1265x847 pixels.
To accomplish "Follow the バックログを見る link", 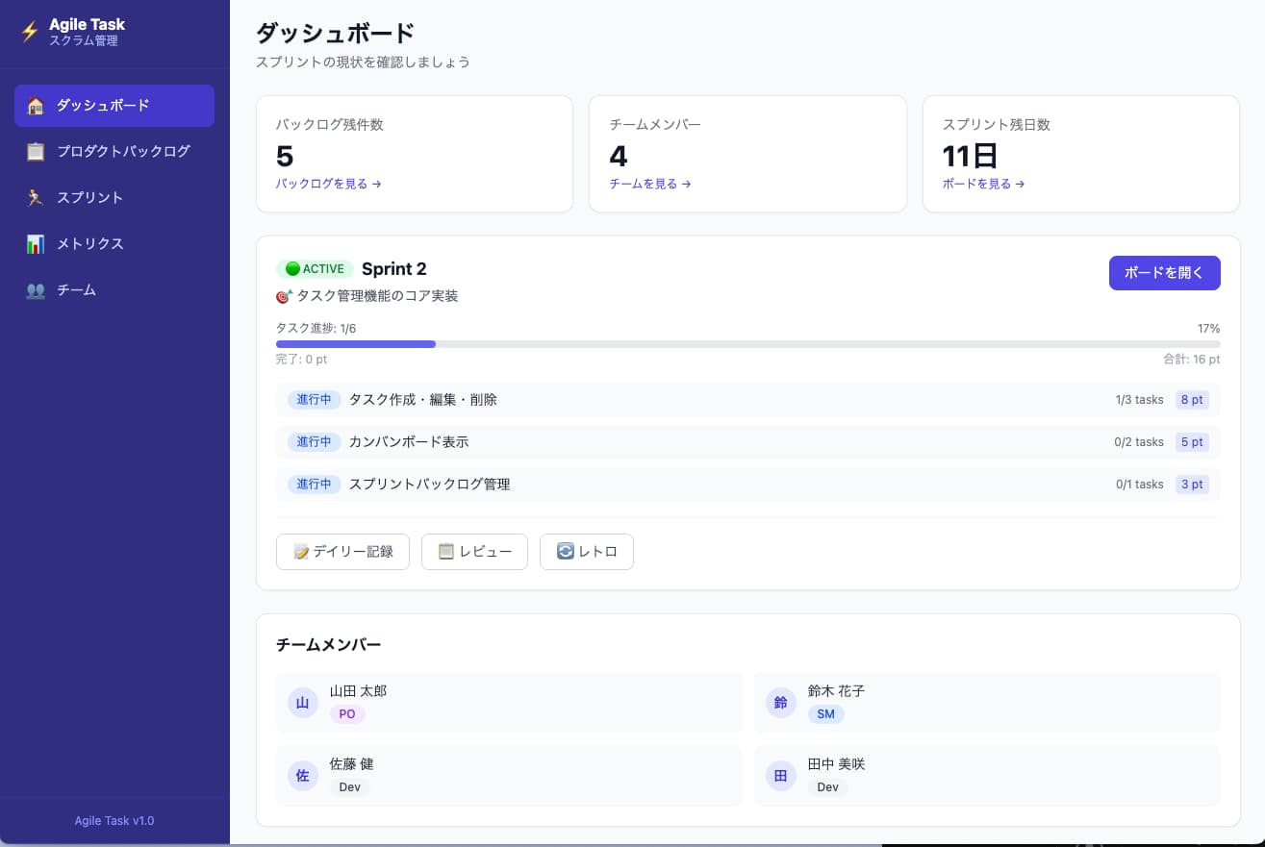I will pos(327,184).
